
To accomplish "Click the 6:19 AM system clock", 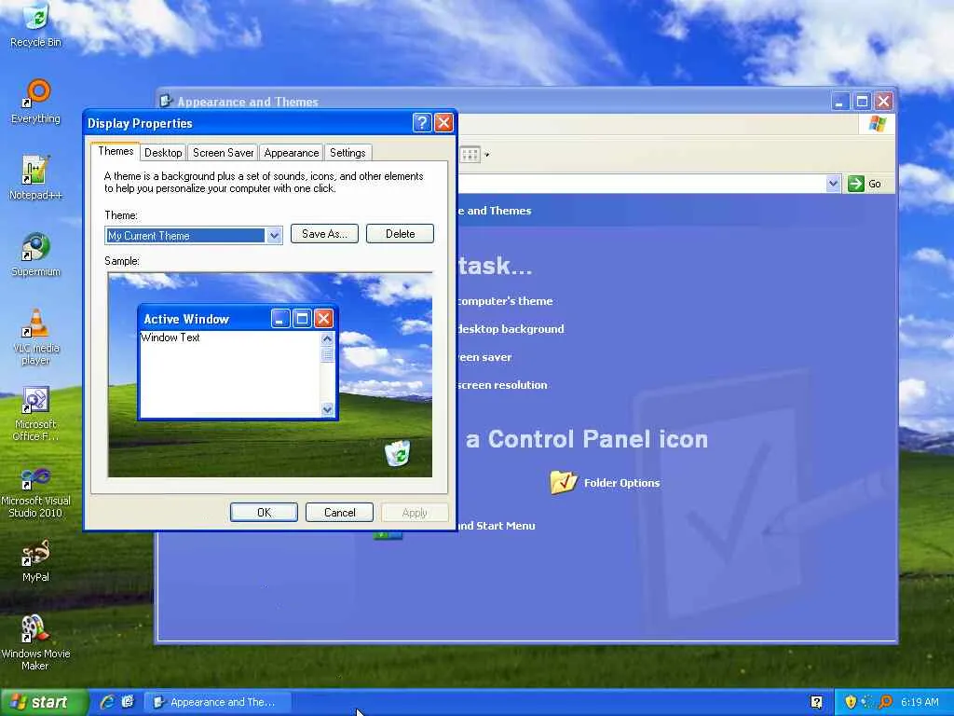I will 920,702.
